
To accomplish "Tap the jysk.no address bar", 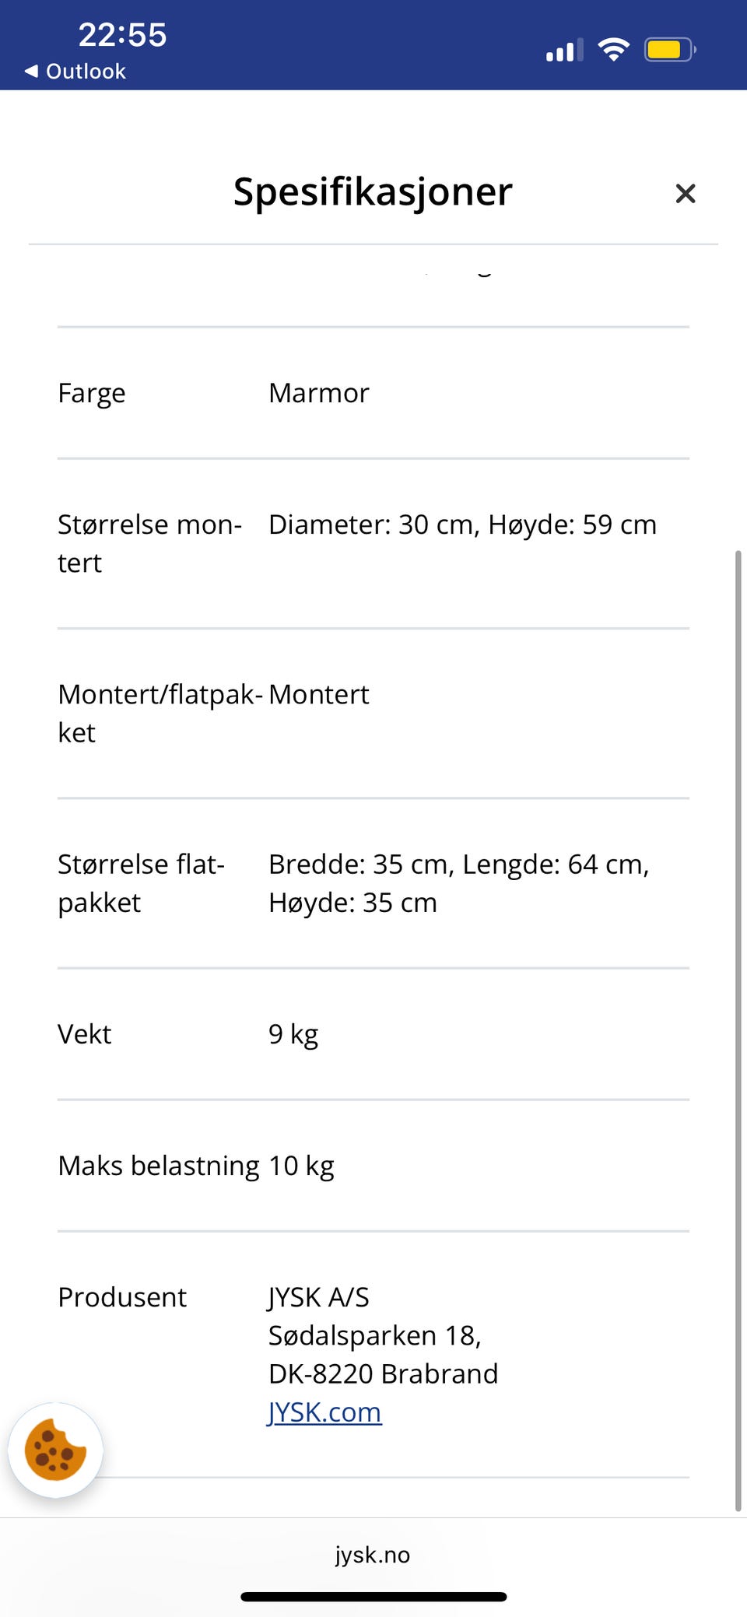I will [x=373, y=1555].
